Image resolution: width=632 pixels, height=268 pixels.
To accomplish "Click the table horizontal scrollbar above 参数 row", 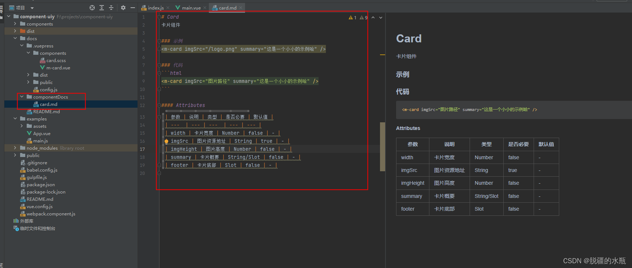I will click(207, 111).
